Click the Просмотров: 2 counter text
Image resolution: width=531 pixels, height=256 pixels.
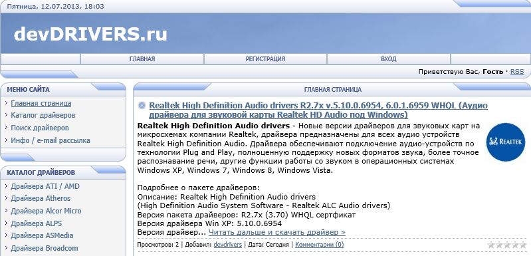point(158,245)
